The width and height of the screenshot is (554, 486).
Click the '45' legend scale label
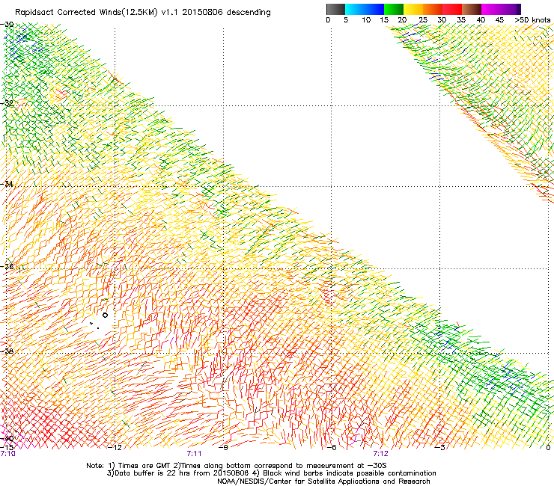[x=499, y=20]
